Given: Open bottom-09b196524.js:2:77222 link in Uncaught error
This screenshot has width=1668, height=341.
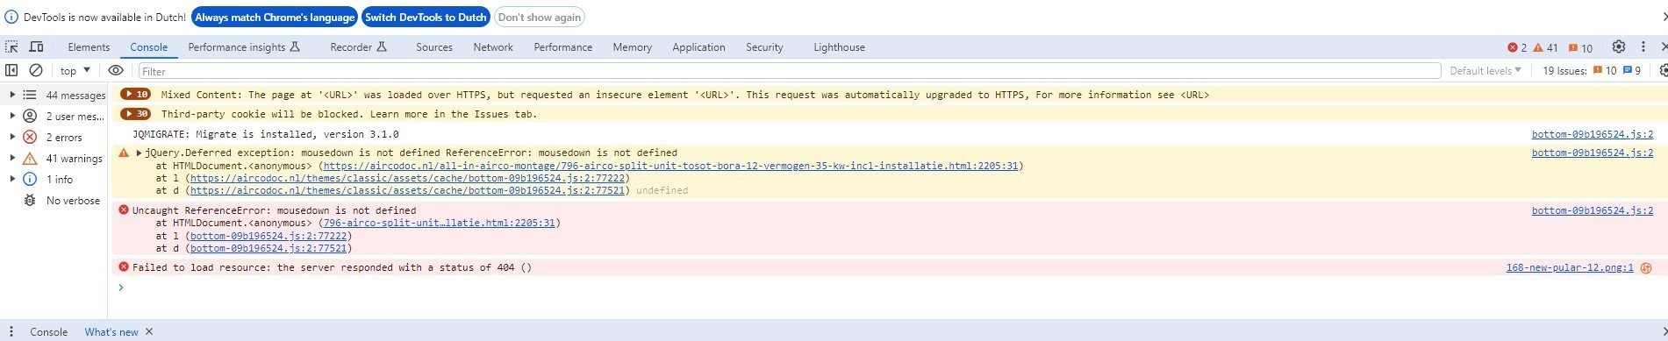Looking at the screenshot, I should pos(269,236).
